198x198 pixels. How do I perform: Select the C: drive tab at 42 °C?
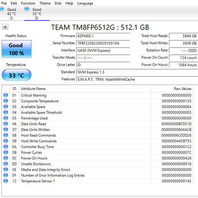[x=11, y=14]
